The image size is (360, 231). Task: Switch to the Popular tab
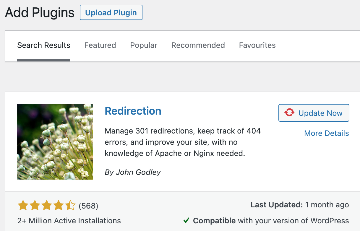(x=144, y=45)
